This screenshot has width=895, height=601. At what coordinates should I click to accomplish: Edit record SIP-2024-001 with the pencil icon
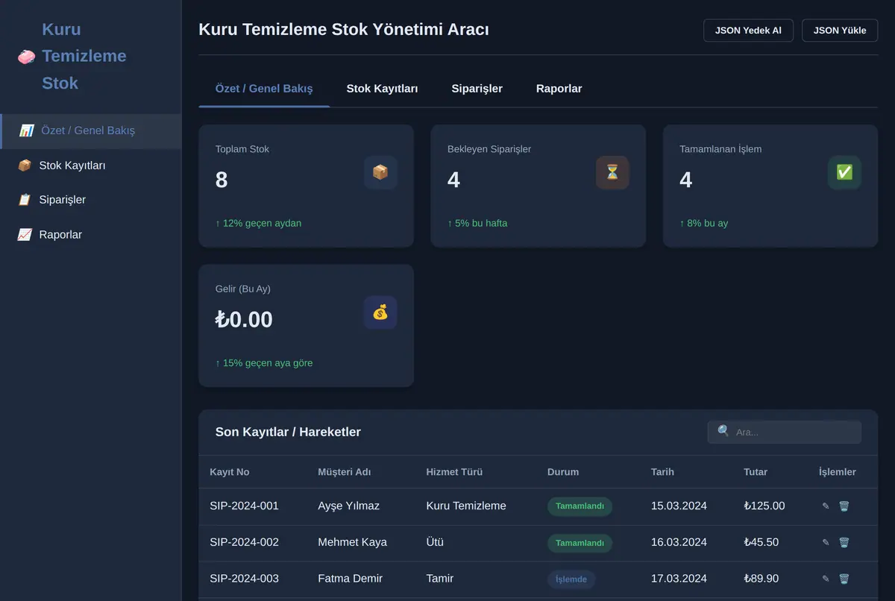pos(826,506)
